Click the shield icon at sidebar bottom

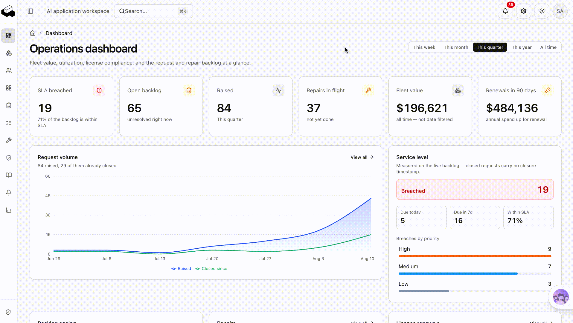pyautogui.click(x=8, y=312)
